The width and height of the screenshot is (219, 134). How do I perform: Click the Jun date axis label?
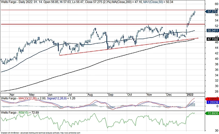(x=50, y=95)
